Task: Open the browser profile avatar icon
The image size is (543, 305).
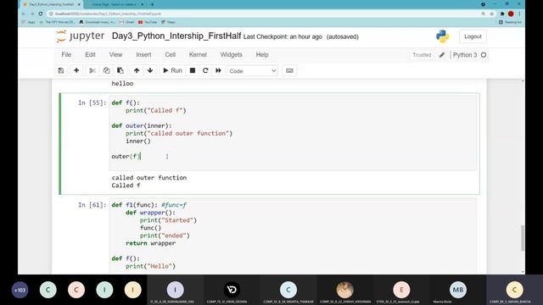Action: 511,14
